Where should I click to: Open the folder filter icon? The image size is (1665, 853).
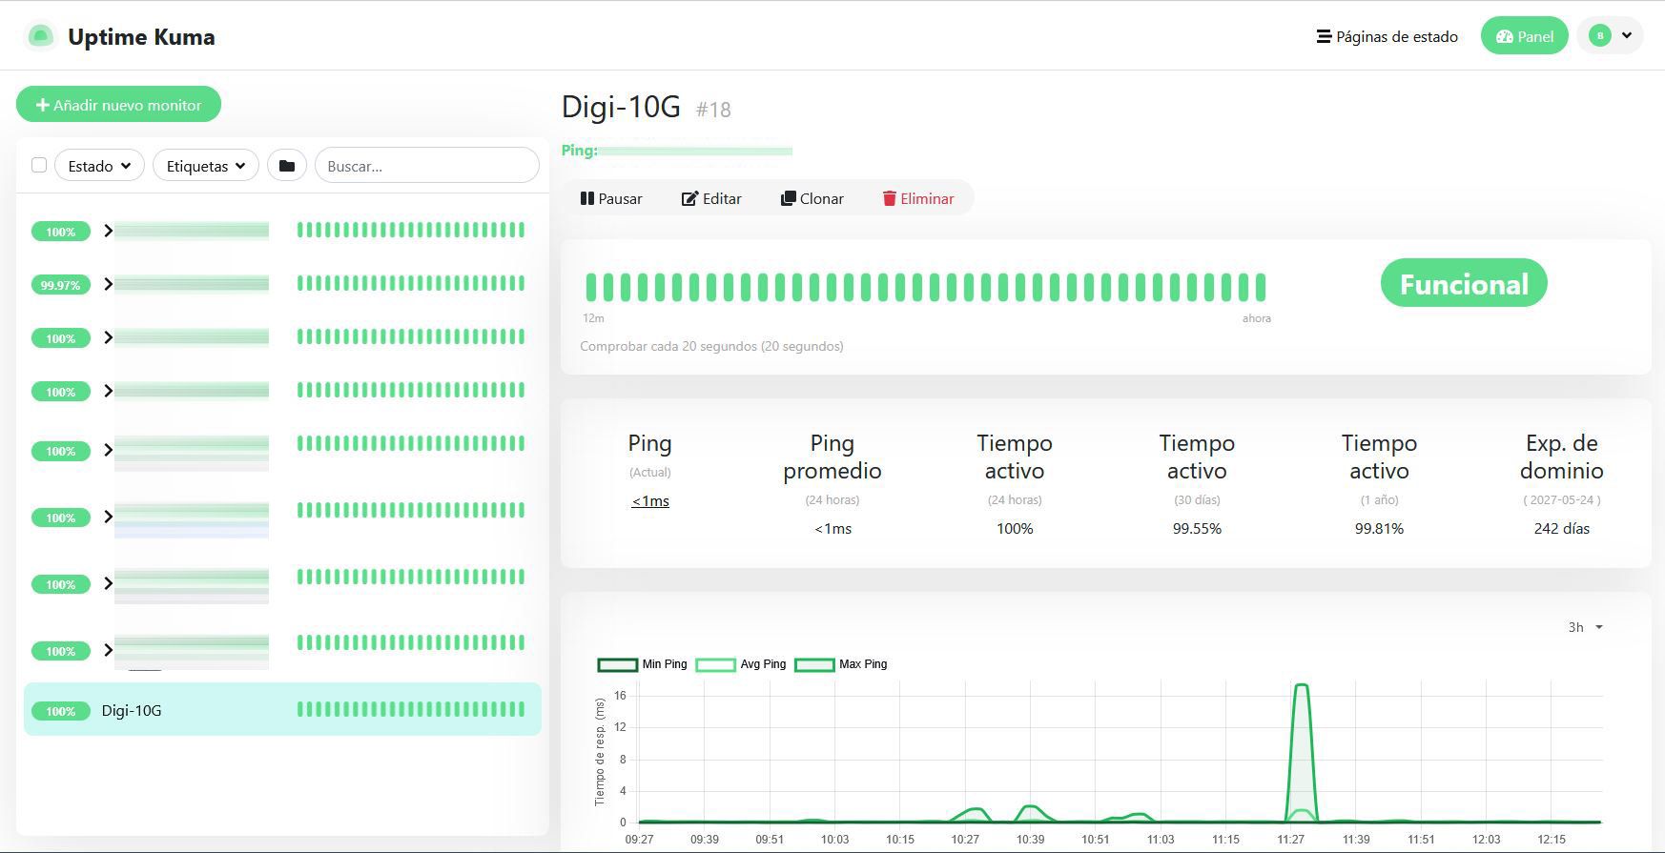pos(287,166)
